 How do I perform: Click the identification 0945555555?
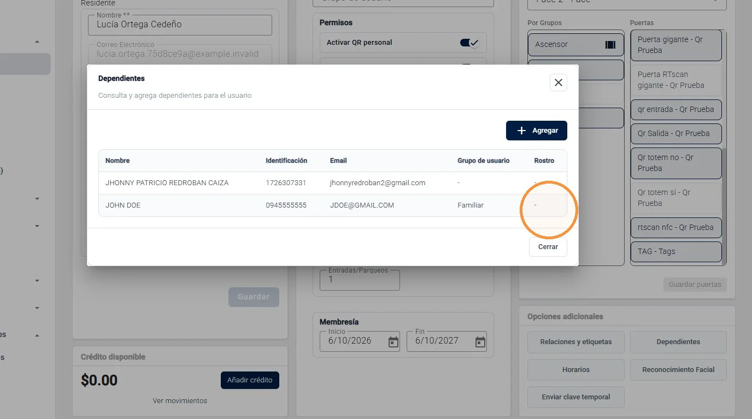click(286, 205)
